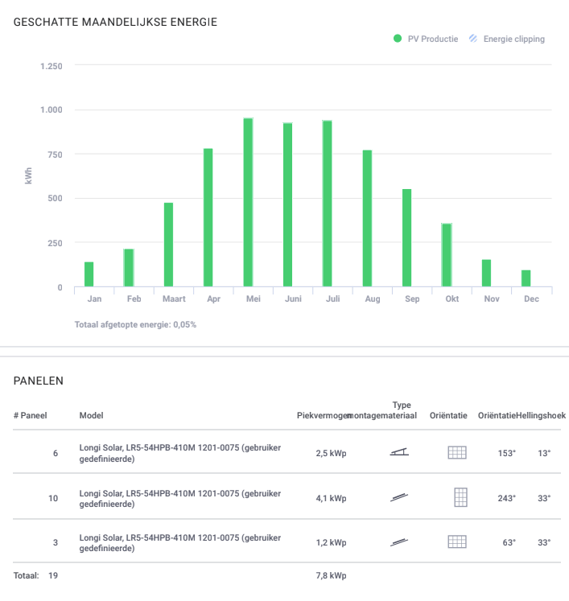The width and height of the screenshot is (569, 601).
Task: Select the Juli production bar
Action: click(x=328, y=204)
